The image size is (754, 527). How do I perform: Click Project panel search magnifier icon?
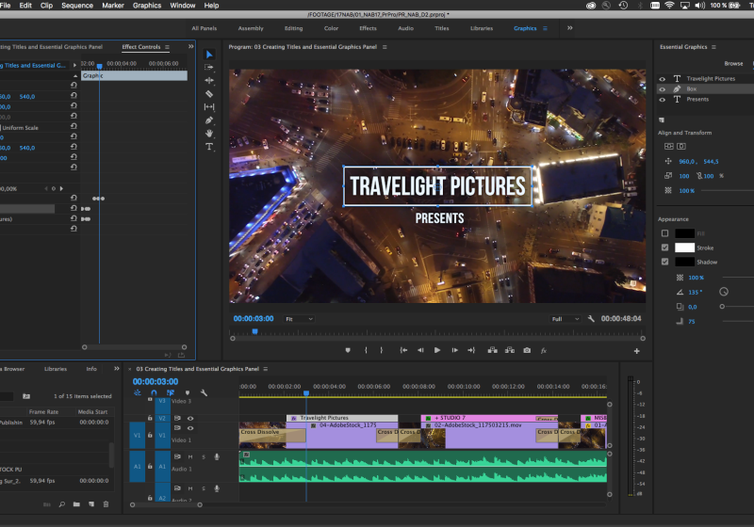[62, 504]
